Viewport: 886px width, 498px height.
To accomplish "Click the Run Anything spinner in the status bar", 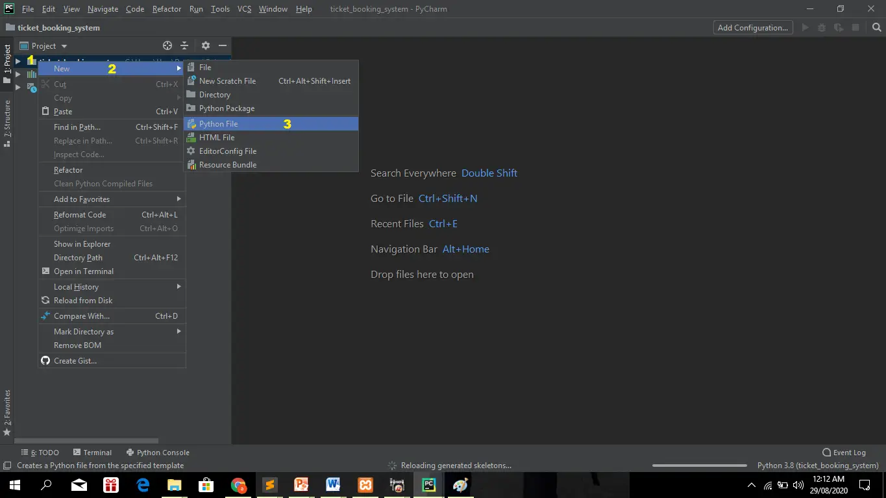I will click(392, 465).
